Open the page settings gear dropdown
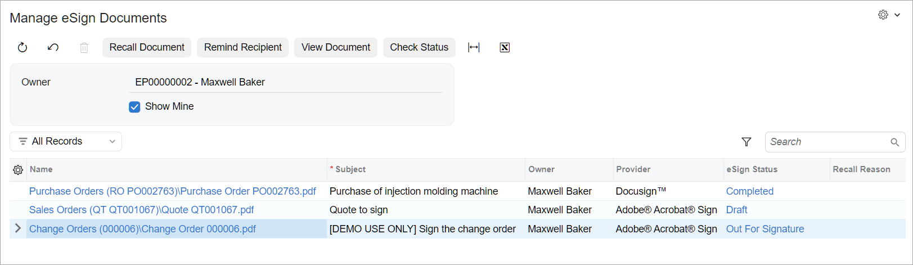Viewport: 913px width, 265px height. [x=889, y=15]
